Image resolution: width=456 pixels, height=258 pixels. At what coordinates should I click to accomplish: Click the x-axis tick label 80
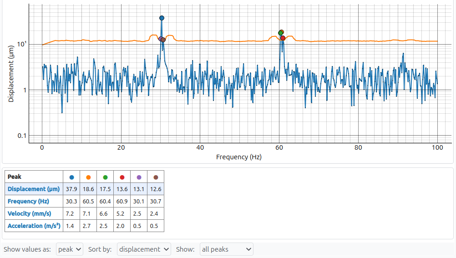358,147
